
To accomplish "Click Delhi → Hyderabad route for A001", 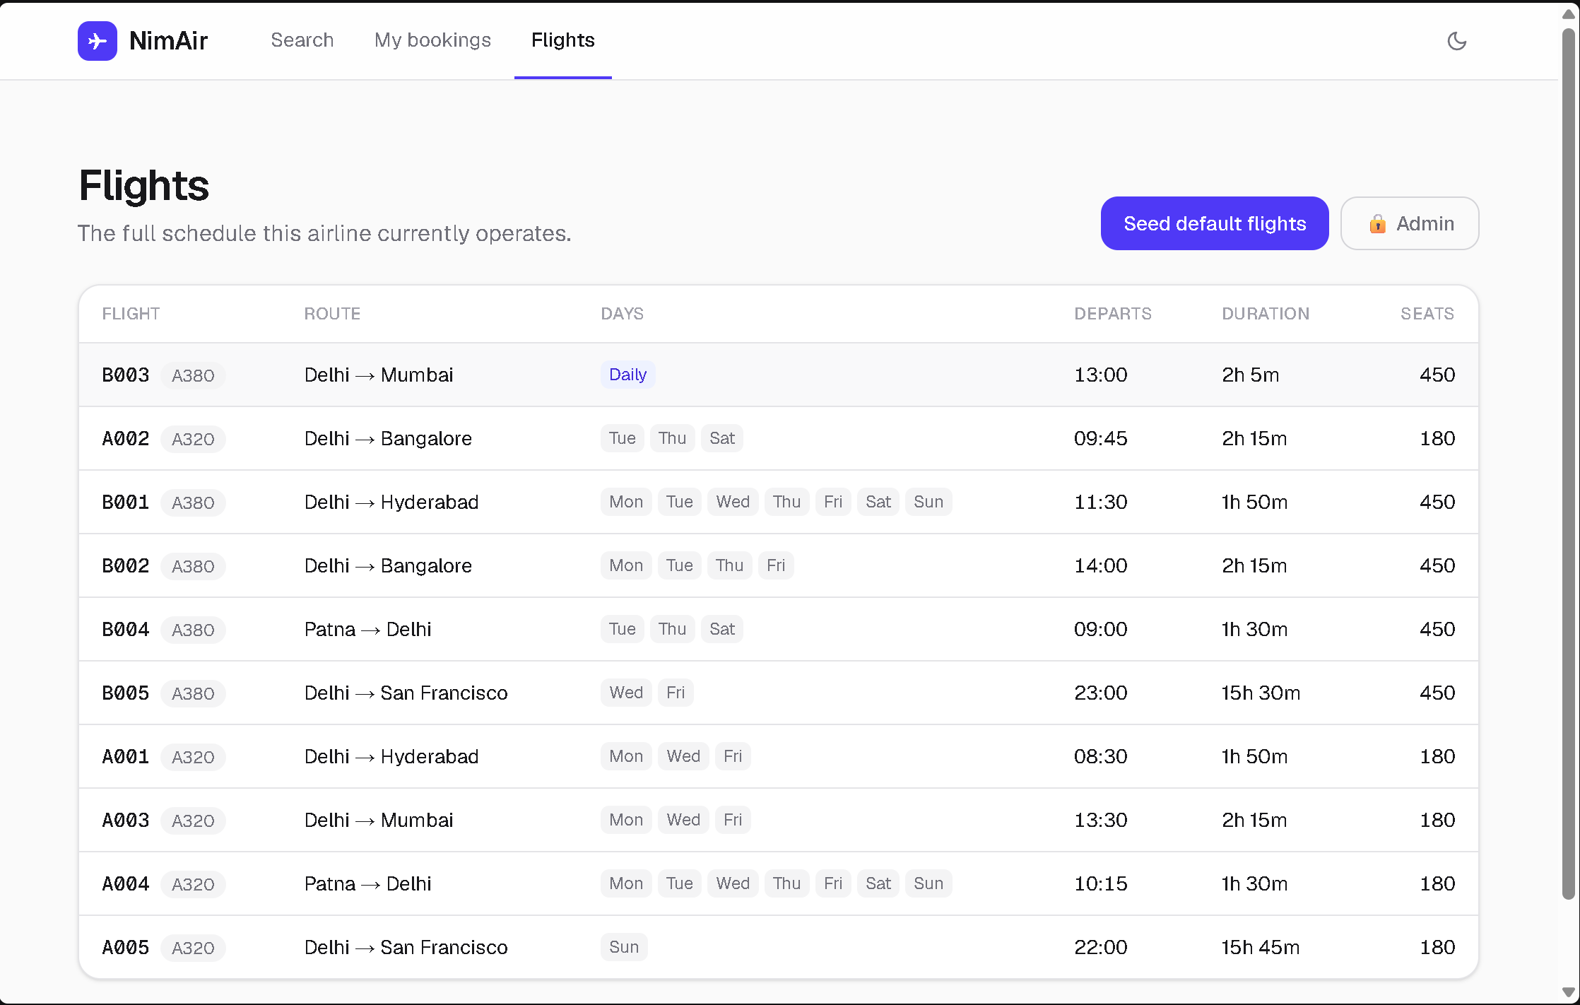I will click(391, 756).
